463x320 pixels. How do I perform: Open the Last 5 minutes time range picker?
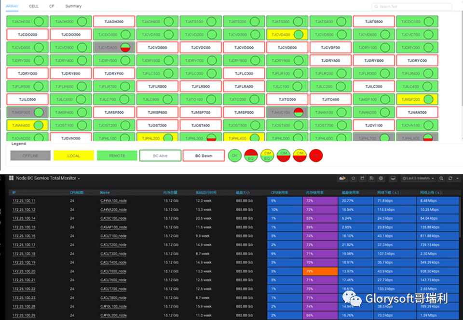tap(419, 178)
